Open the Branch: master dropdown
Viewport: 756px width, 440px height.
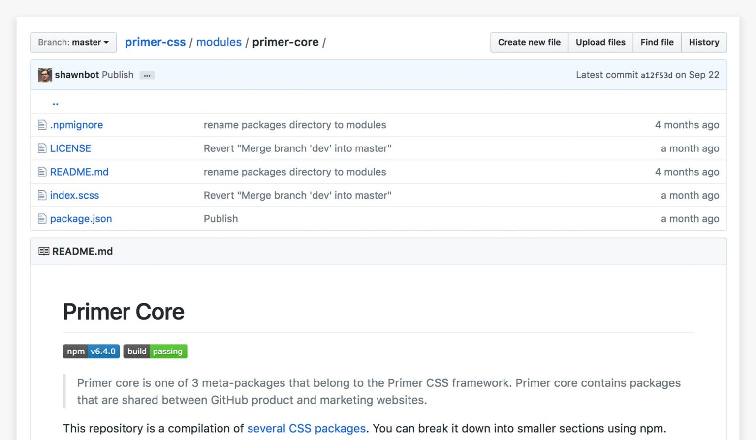point(73,42)
